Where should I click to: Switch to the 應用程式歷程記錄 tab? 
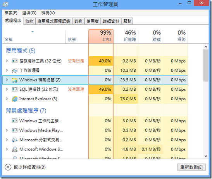click(54, 21)
